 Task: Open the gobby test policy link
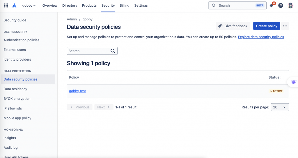(77, 91)
